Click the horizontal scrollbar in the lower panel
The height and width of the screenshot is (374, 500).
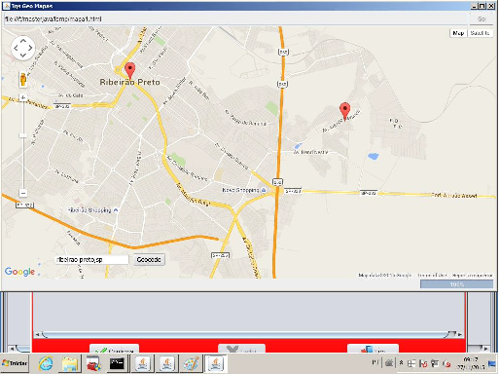click(x=249, y=334)
